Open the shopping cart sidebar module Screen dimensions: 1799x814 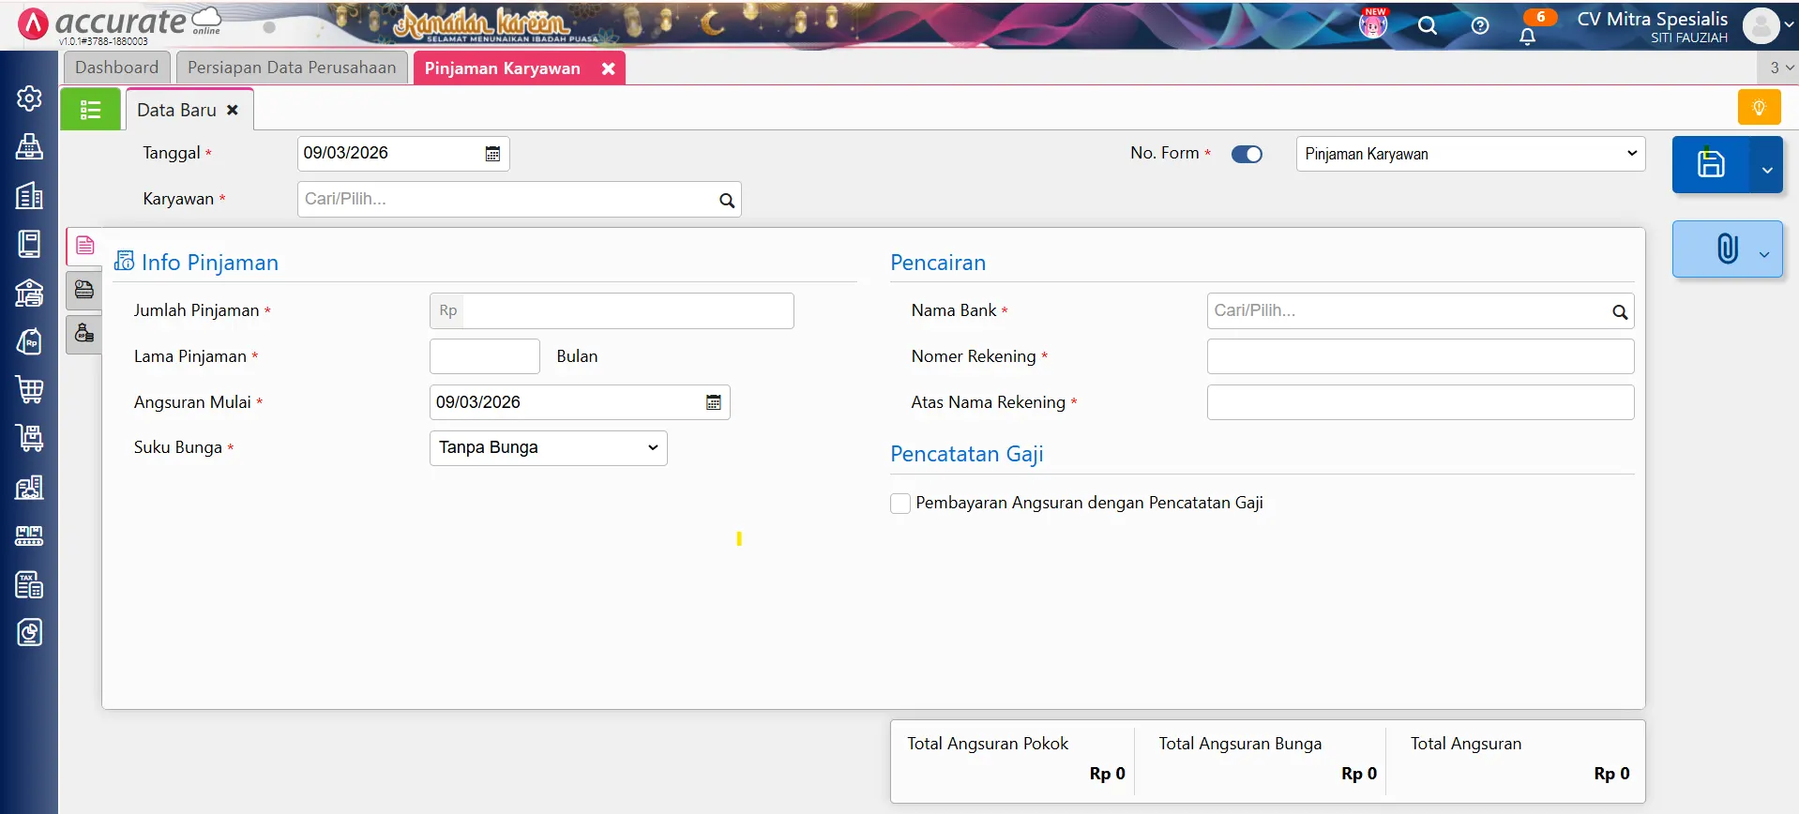click(x=29, y=389)
